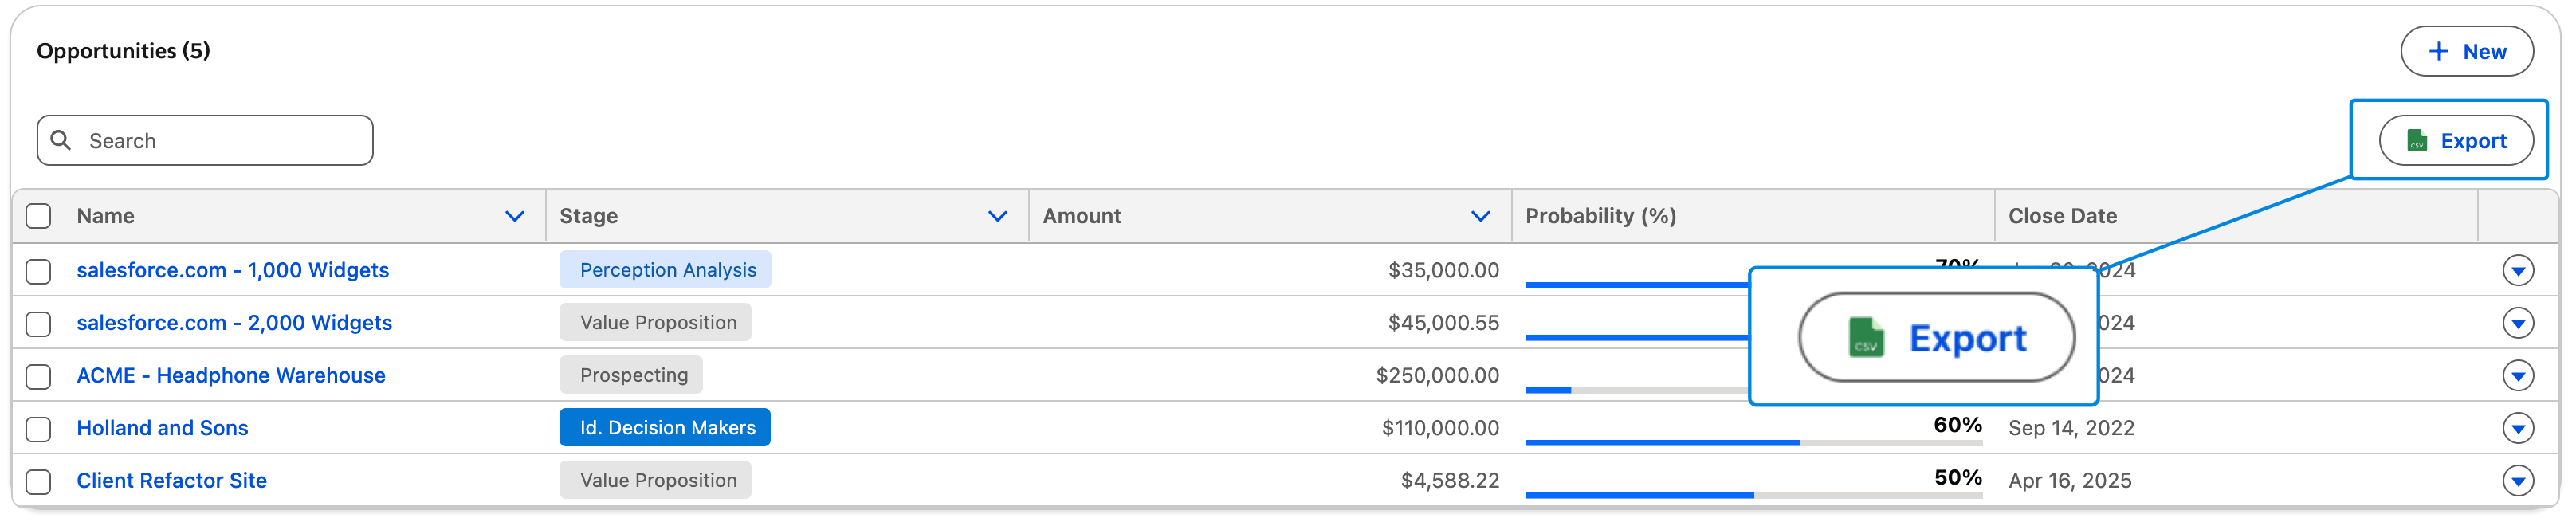Click the Close Date column header
This screenshot has width=2576, height=518.
pyautogui.click(x=2062, y=216)
